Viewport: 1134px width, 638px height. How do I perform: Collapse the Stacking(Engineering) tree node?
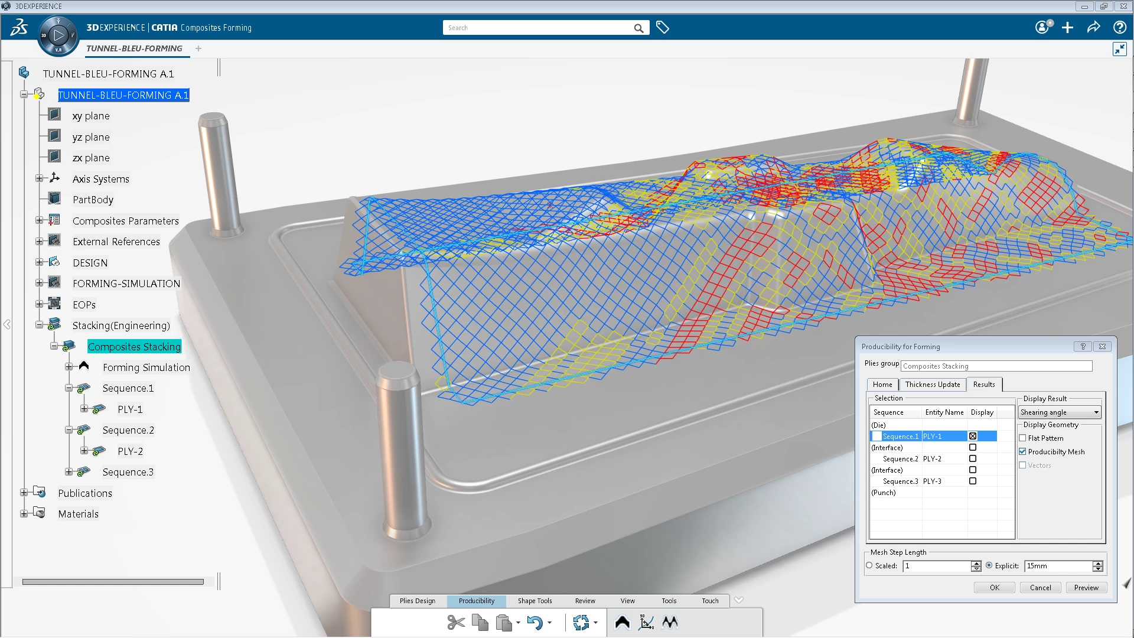[x=40, y=324]
